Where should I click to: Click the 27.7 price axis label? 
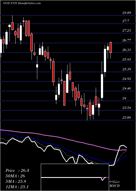(x=126, y=21)
